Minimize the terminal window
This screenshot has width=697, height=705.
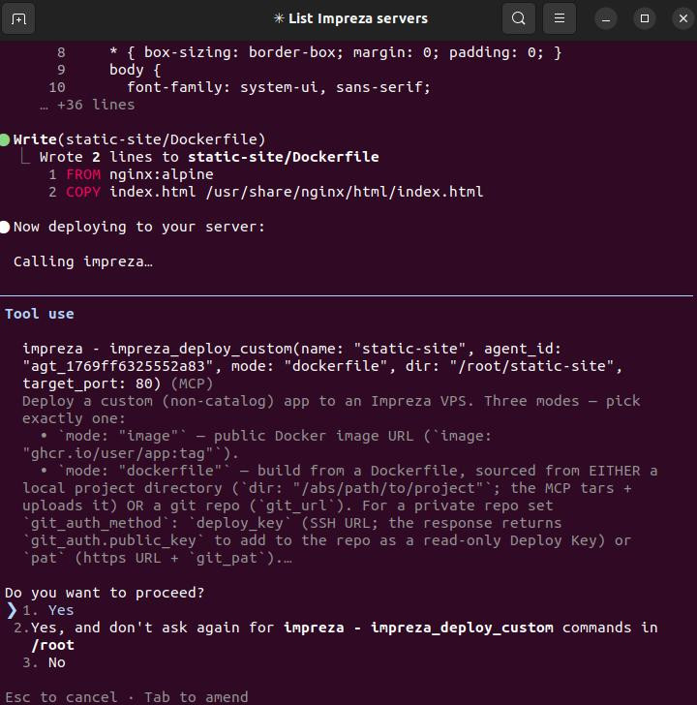tap(606, 19)
